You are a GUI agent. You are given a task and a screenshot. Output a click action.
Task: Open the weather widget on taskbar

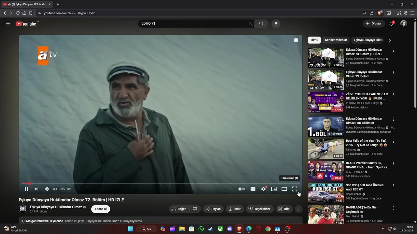click(x=16, y=229)
